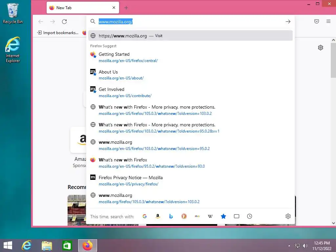Screen dimensions: 336x252
Task: Open the About Us bookmark suggestion
Action: coord(190,75)
